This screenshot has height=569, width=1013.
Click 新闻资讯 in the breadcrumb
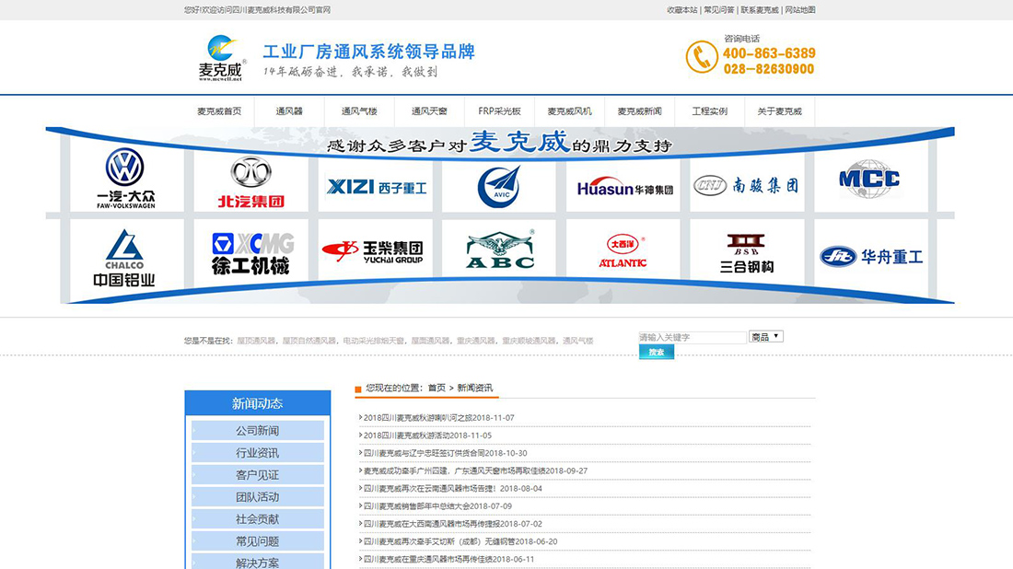pyautogui.click(x=475, y=388)
